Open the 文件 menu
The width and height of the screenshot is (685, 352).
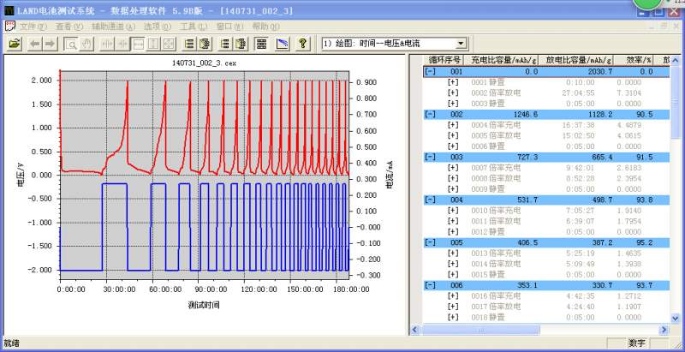pyautogui.click(x=33, y=27)
